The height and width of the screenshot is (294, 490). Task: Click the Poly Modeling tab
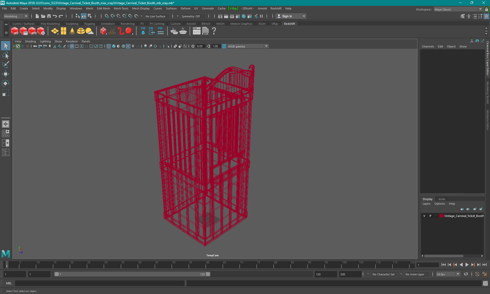(50, 23)
